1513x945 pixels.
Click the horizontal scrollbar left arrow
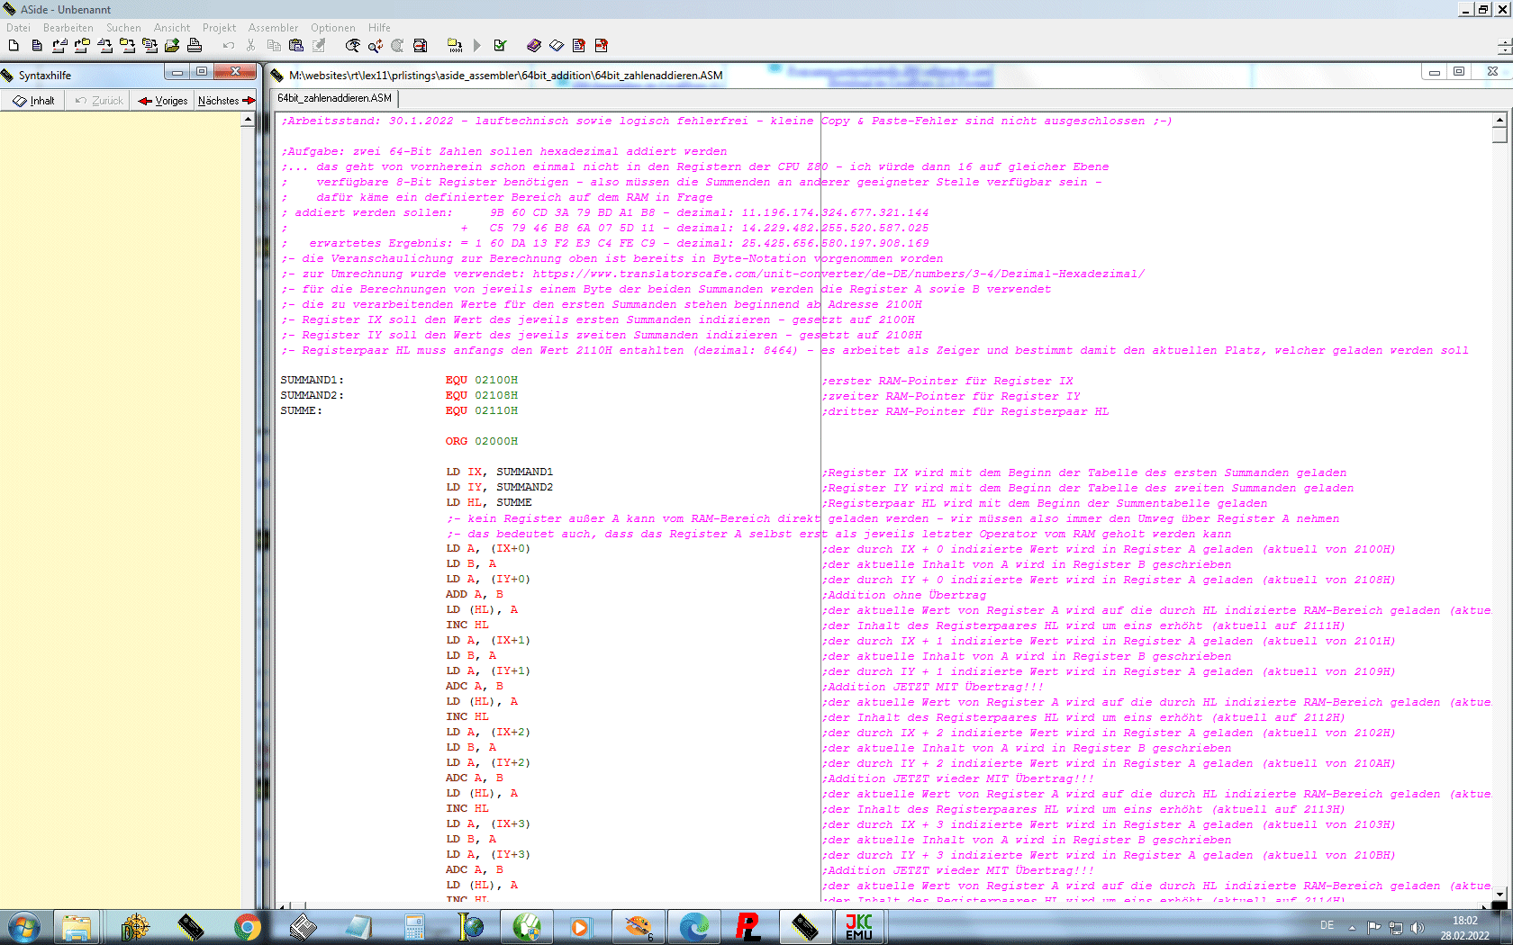(x=283, y=904)
